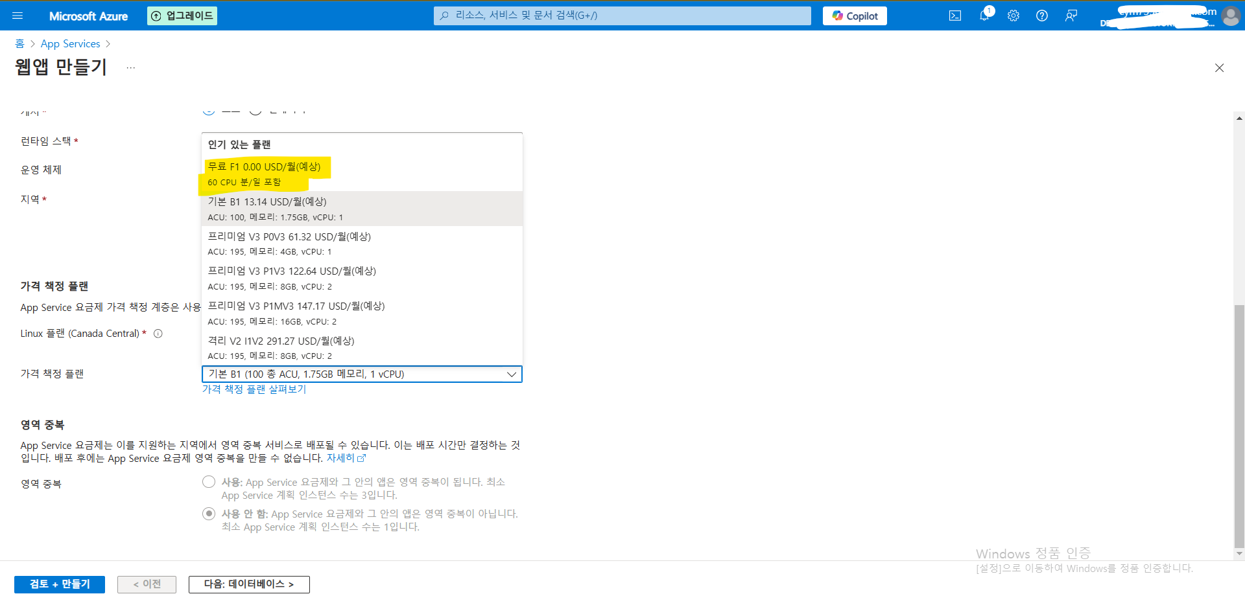Open Cloud Shell from top bar
Image resolution: width=1245 pixels, height=607 pixels.
(x=955, y=16)
